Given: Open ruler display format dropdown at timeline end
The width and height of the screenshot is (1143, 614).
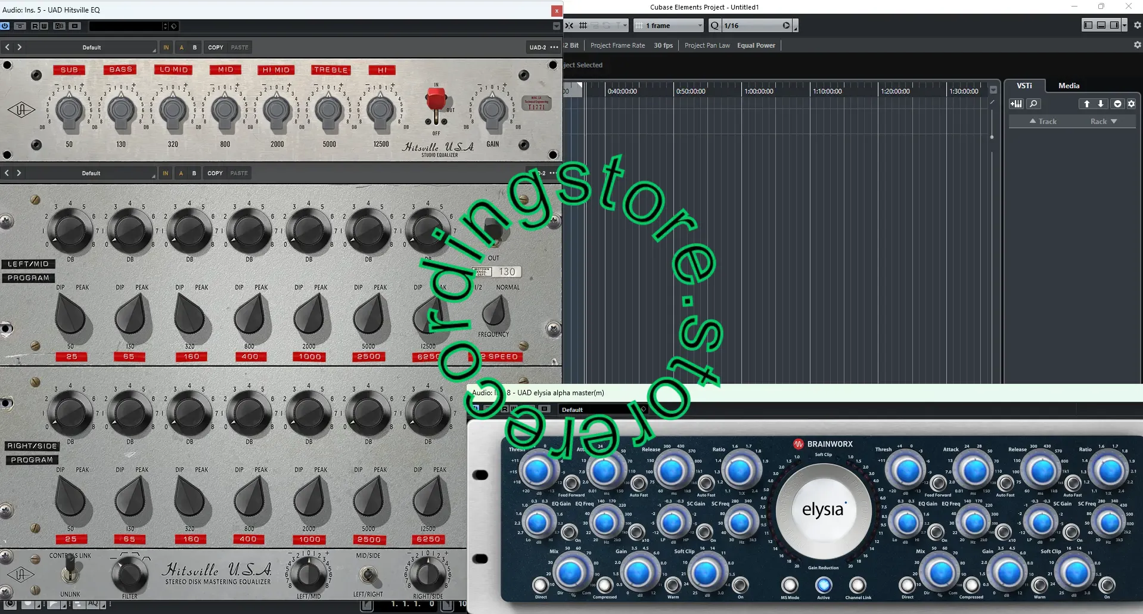Looking at the screenshot, I should tap(993, 90).
